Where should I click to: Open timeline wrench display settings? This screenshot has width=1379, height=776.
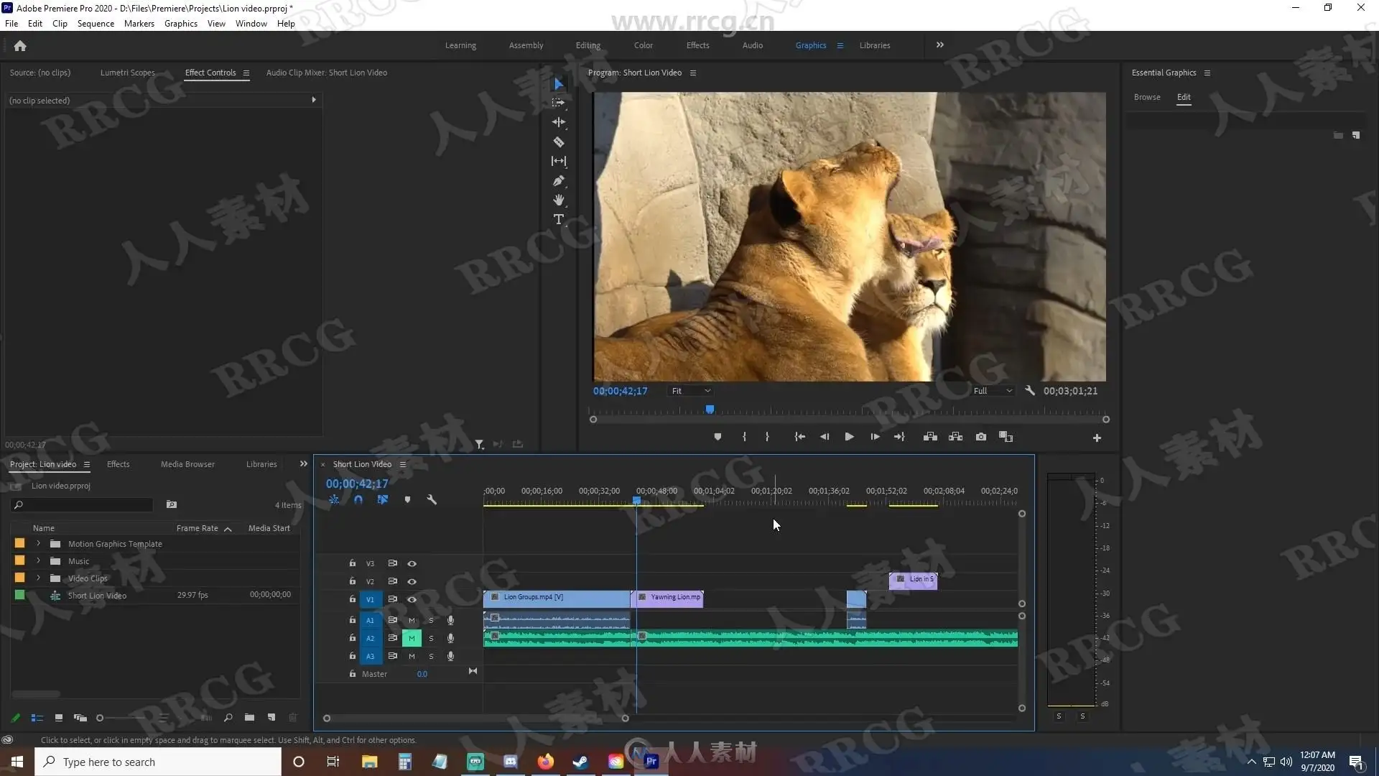(432, 499)
